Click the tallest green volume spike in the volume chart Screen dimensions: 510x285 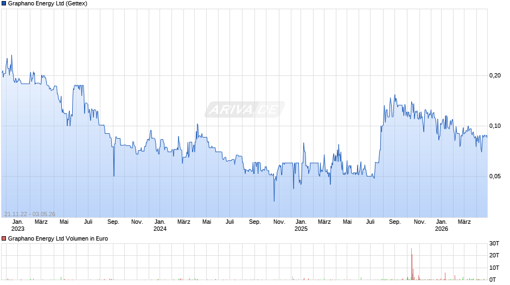click(411, 264)
